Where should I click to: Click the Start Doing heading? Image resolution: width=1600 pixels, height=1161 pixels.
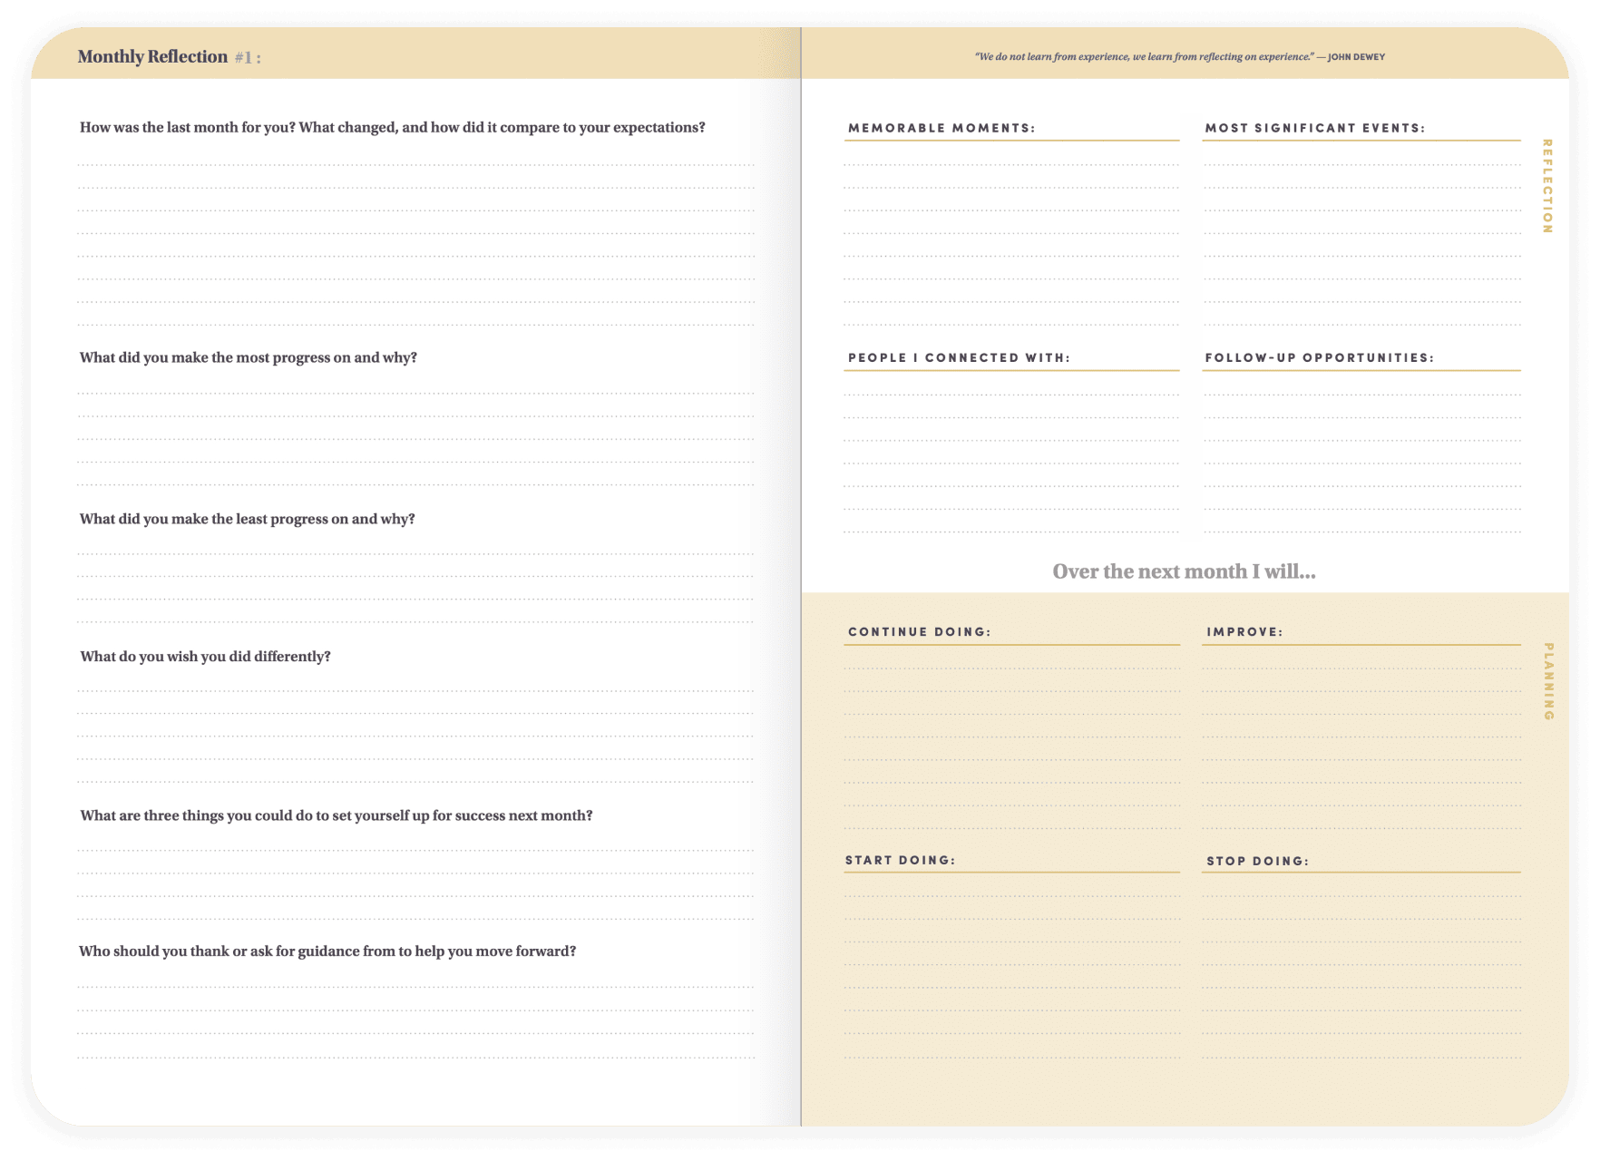coord(900,860)
